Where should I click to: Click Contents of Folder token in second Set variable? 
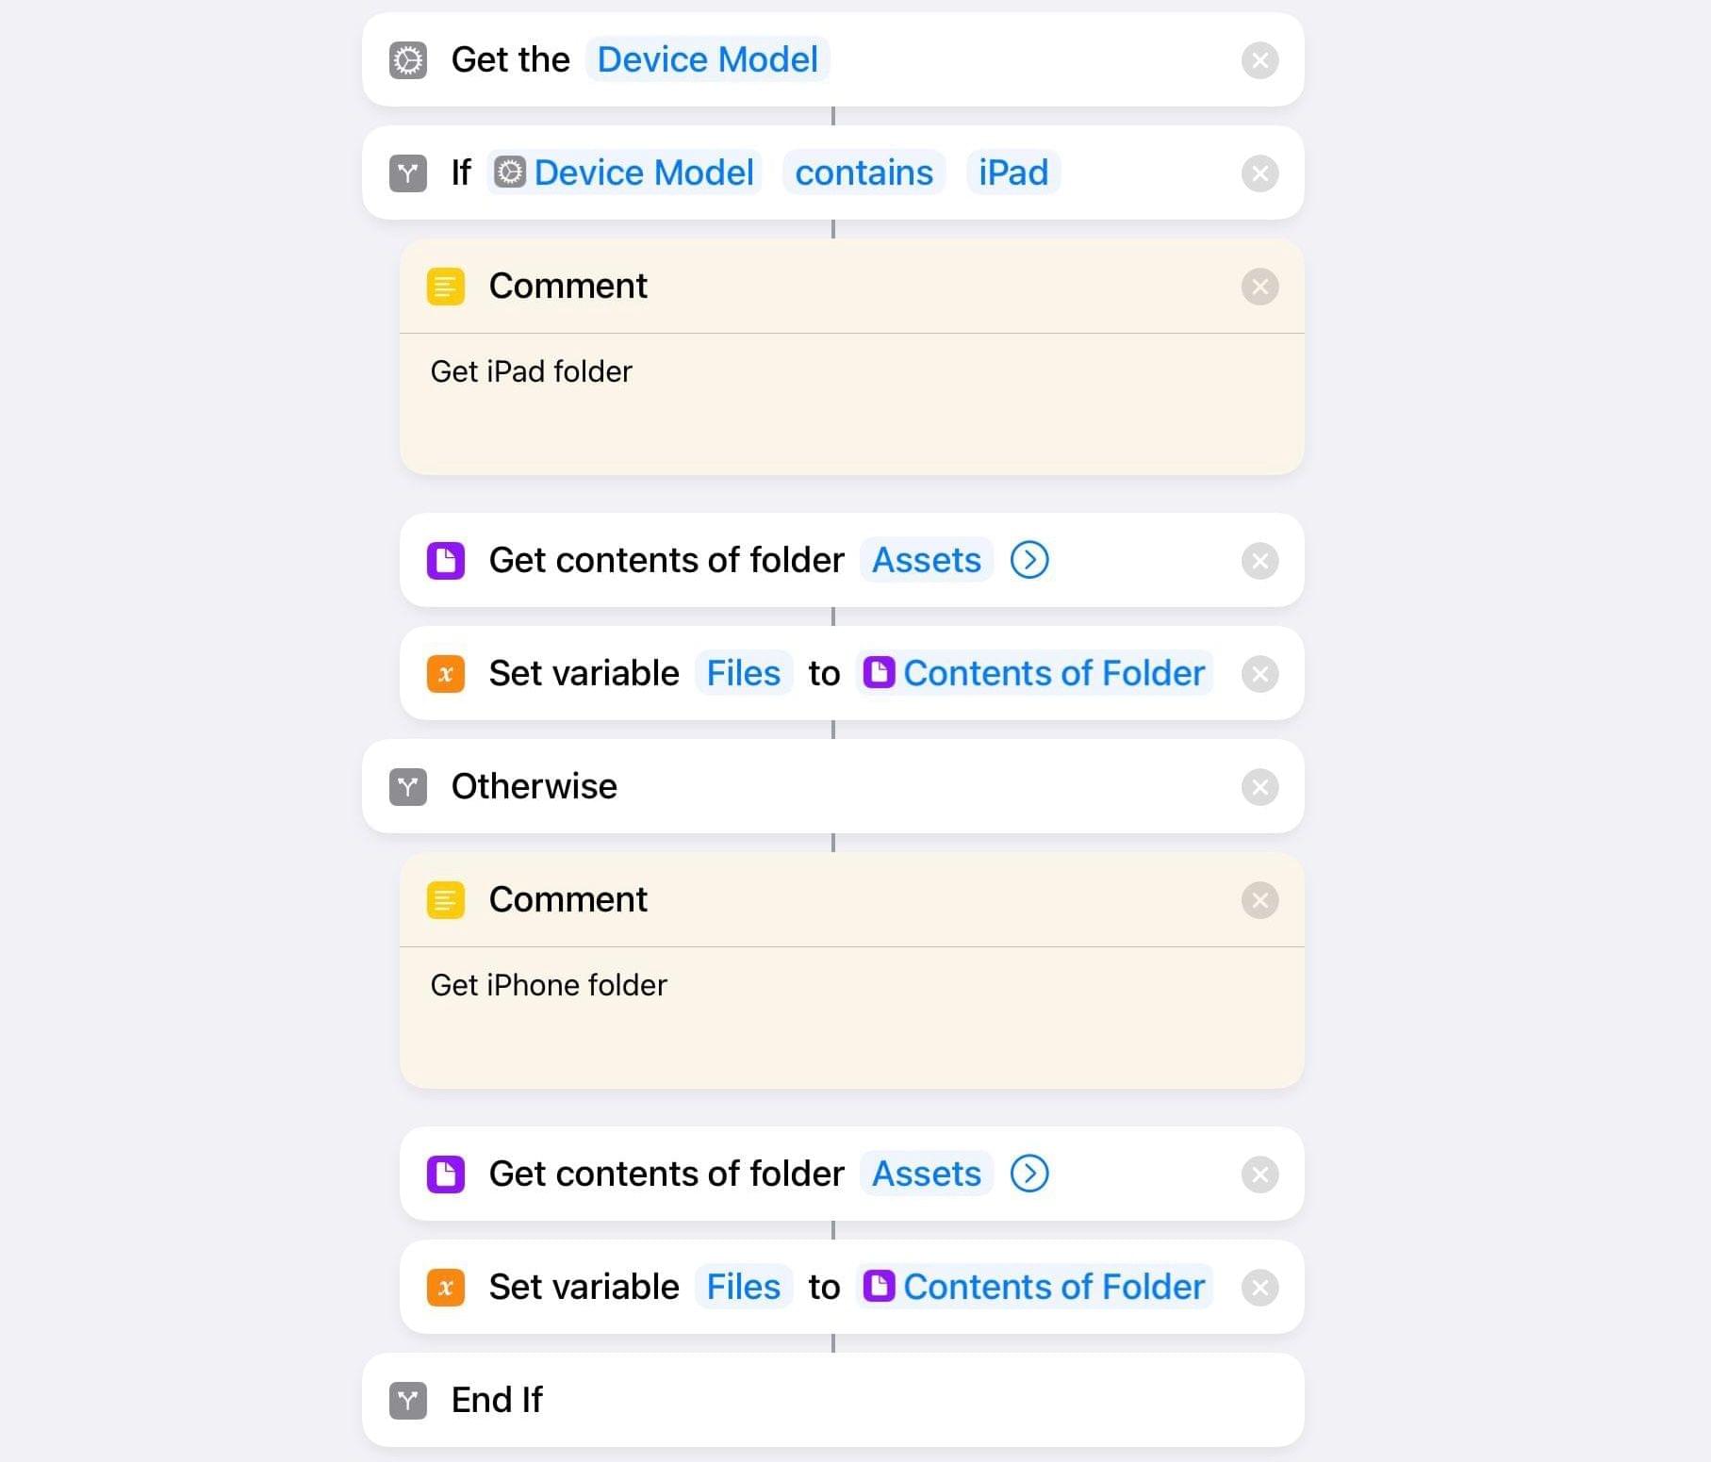pos(1034,1287)
